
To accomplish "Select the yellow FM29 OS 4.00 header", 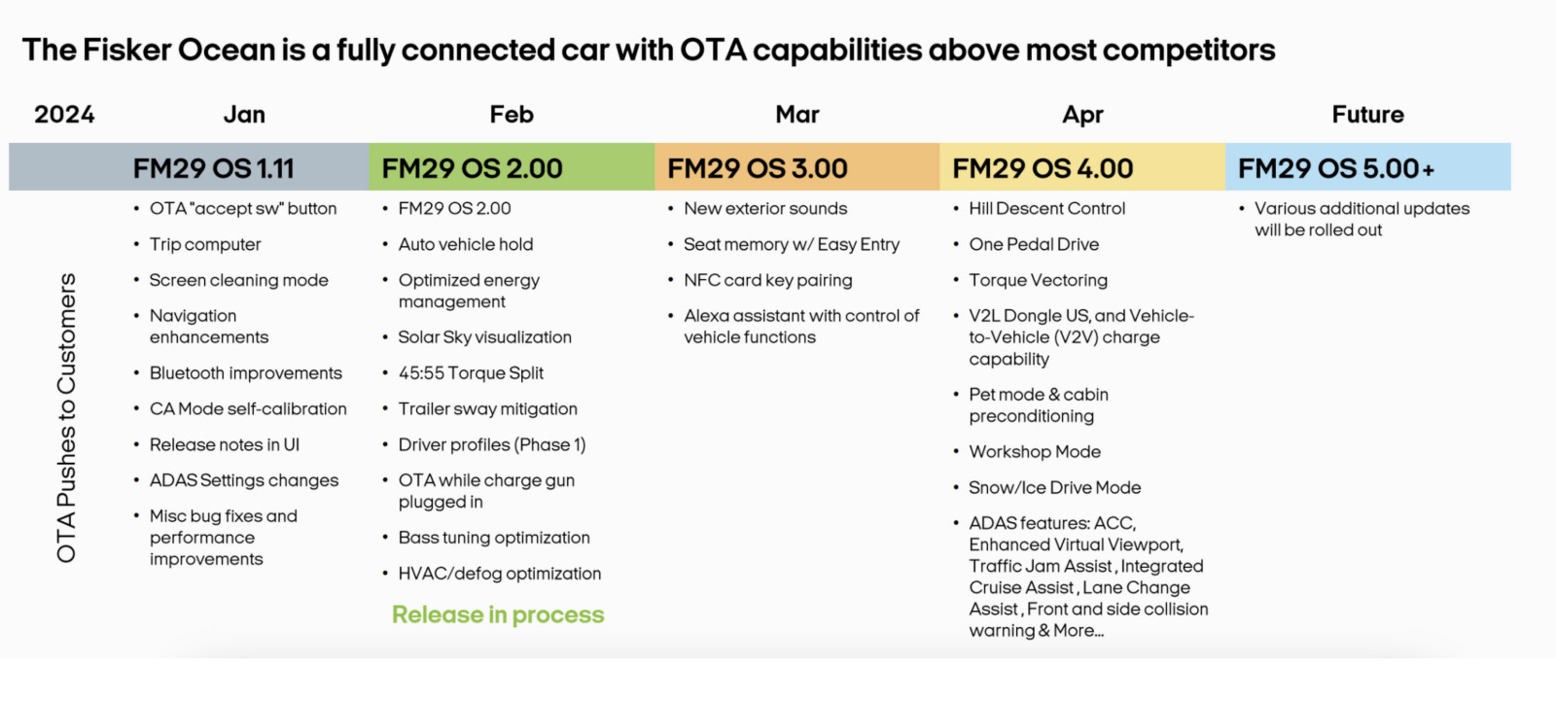I will [x=1082, y=167].
